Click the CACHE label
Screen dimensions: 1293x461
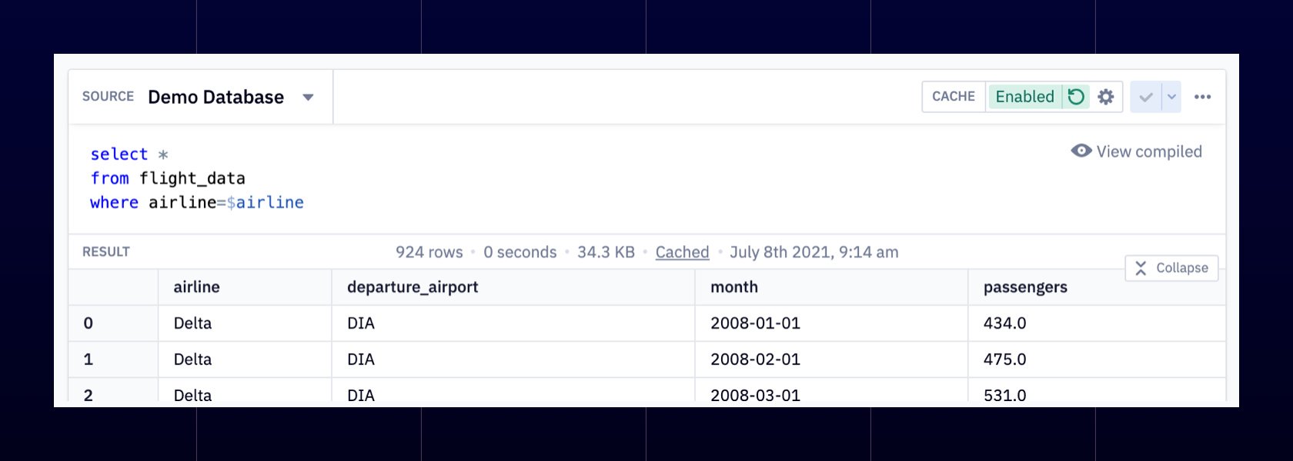954,97
